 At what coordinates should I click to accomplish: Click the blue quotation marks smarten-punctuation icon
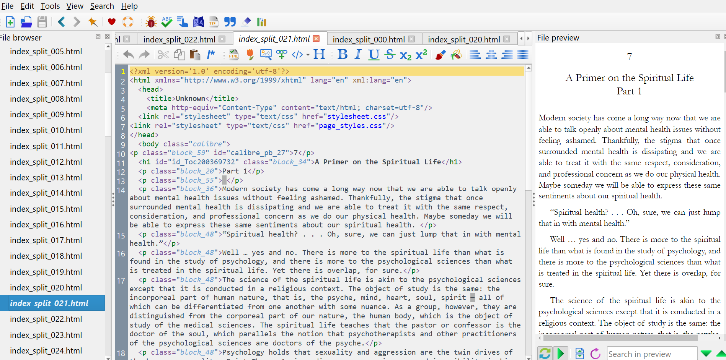(230, 22)
